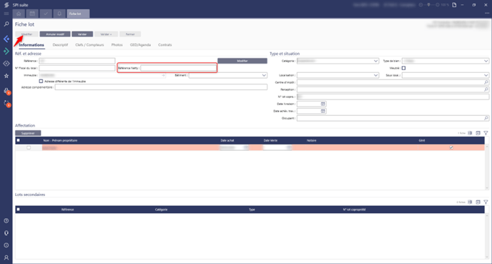Click into the Référence Netty field
The width and height of the screenshot is (492, 264).
tap(178, 68)
